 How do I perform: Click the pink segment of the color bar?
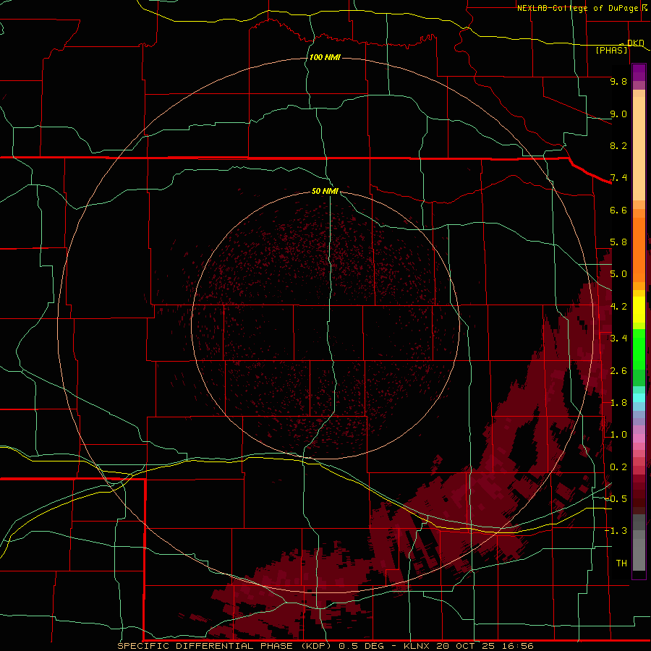coord(639,438)
